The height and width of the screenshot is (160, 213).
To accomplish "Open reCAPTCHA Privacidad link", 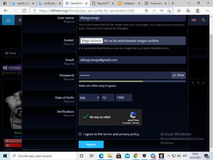I will point(126,123).
